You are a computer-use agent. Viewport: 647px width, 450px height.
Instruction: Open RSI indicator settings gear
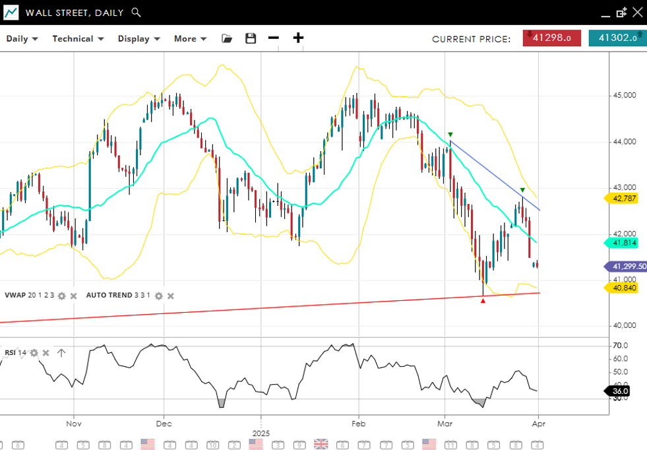[34, 353]
